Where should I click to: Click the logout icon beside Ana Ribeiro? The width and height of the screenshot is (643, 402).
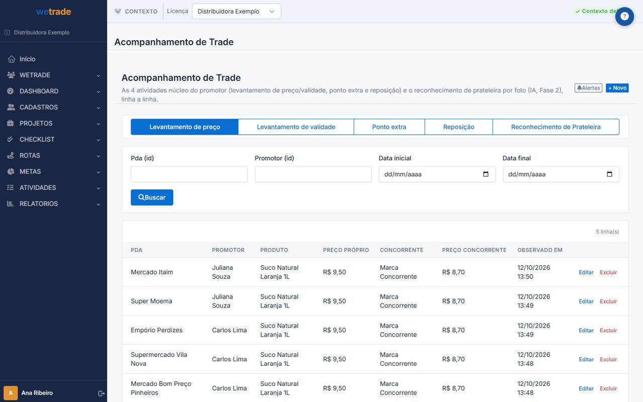(x=101, y=393)
